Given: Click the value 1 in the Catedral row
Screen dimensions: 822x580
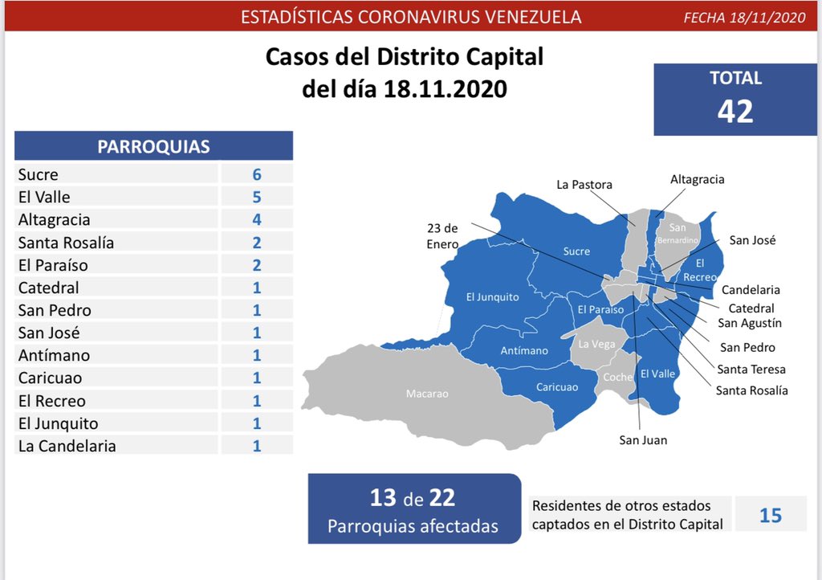Looking at the screenshot, I should click(x=257, y=288).
